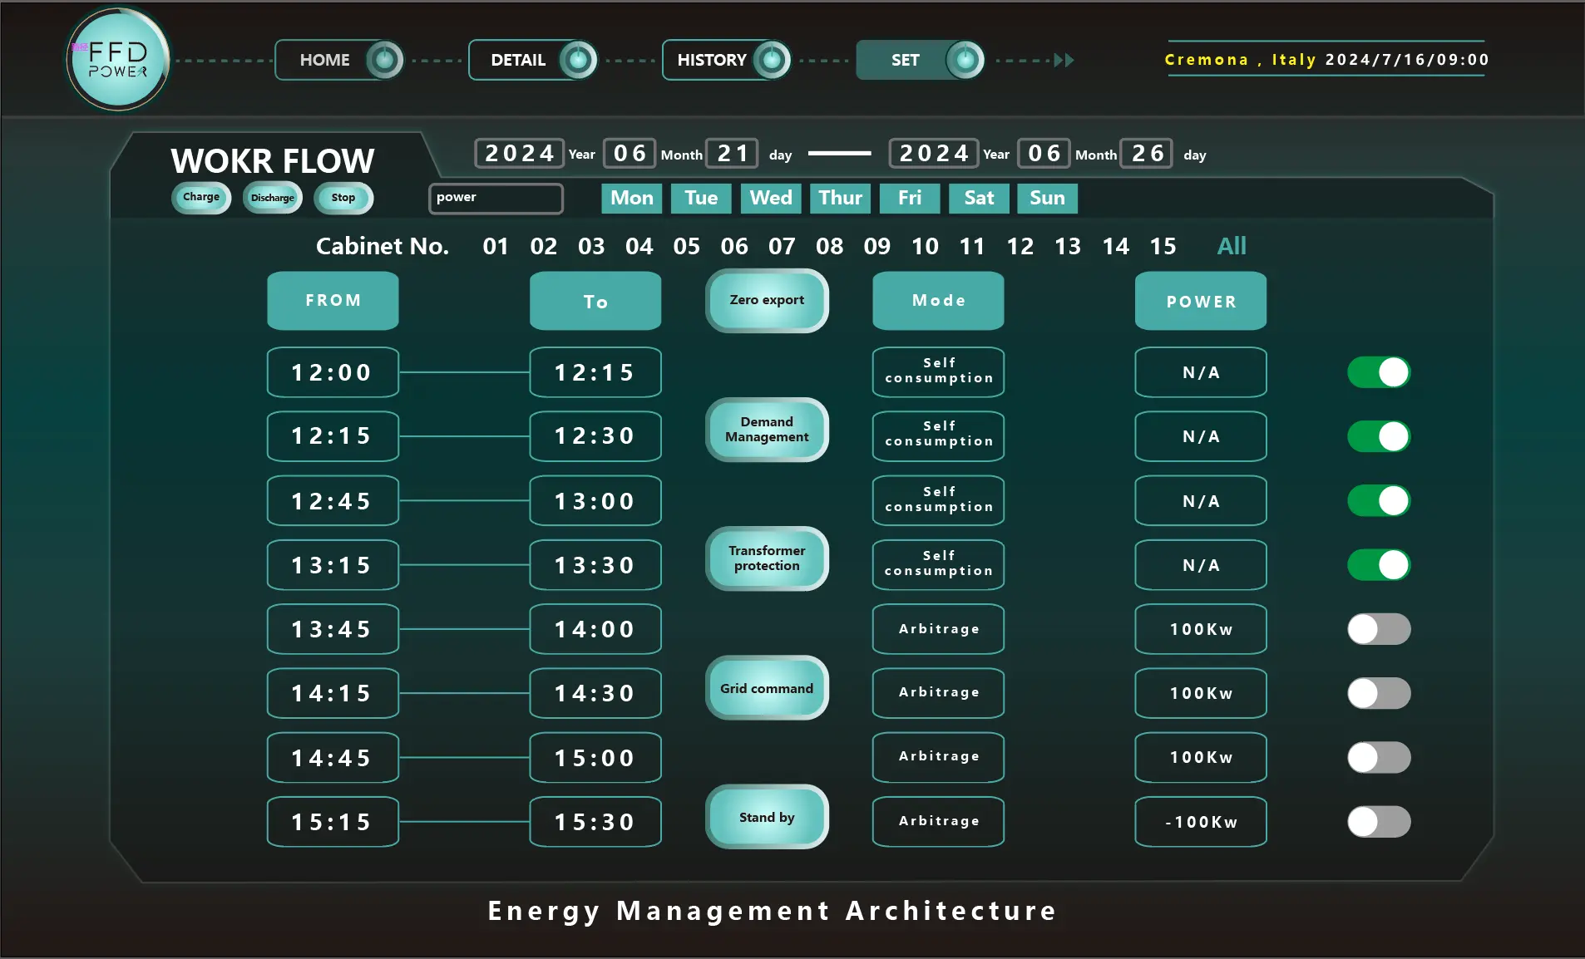Turn on the 15:15 to 15:30 toggle
Screen dimensions: 1585x959
[1378, 822]
